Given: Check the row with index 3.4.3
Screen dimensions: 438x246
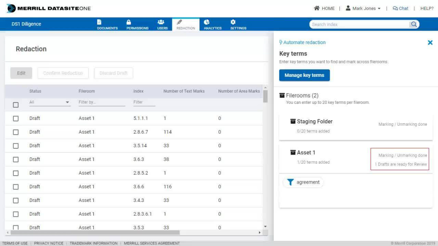Looking at the screenshot, I should (x=16, y=200).
